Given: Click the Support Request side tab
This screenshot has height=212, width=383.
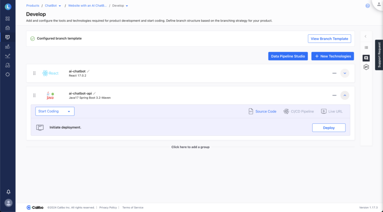Looking at the screenshot, I should (379, 55).
